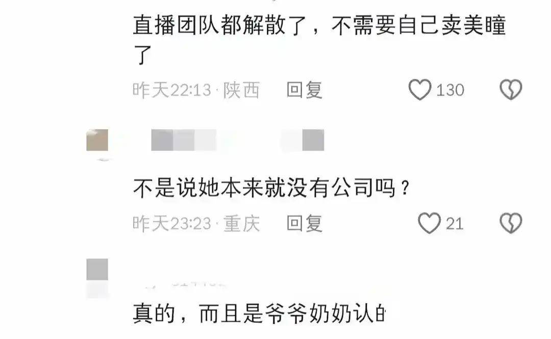Tap the 昨天23:23 · 重庆 timestamp
Image resolution: width=551 pixels, height=339 pixels.
(x=196, y=223)
